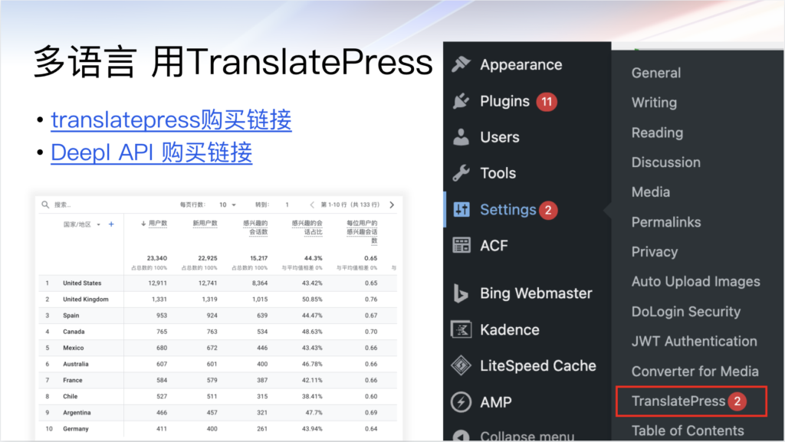Open the rows-per-page dropdown showing 10

(228, 205)
